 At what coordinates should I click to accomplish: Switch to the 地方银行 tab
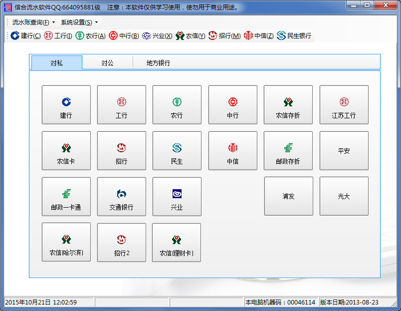(158, 63)
